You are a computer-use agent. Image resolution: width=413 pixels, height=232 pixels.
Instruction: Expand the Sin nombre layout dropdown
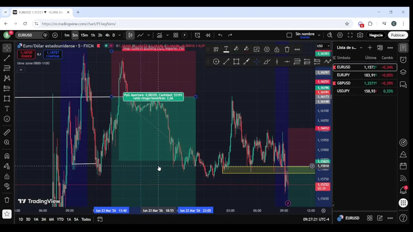pyautogui.click(x=319, y=35)
